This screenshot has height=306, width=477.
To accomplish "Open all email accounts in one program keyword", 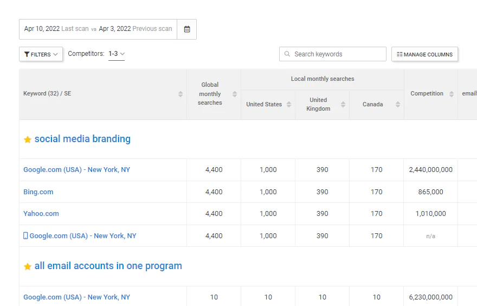I will pos(108,266).
